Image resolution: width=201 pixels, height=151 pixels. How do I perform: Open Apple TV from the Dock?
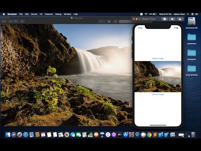tap(120, 135)
